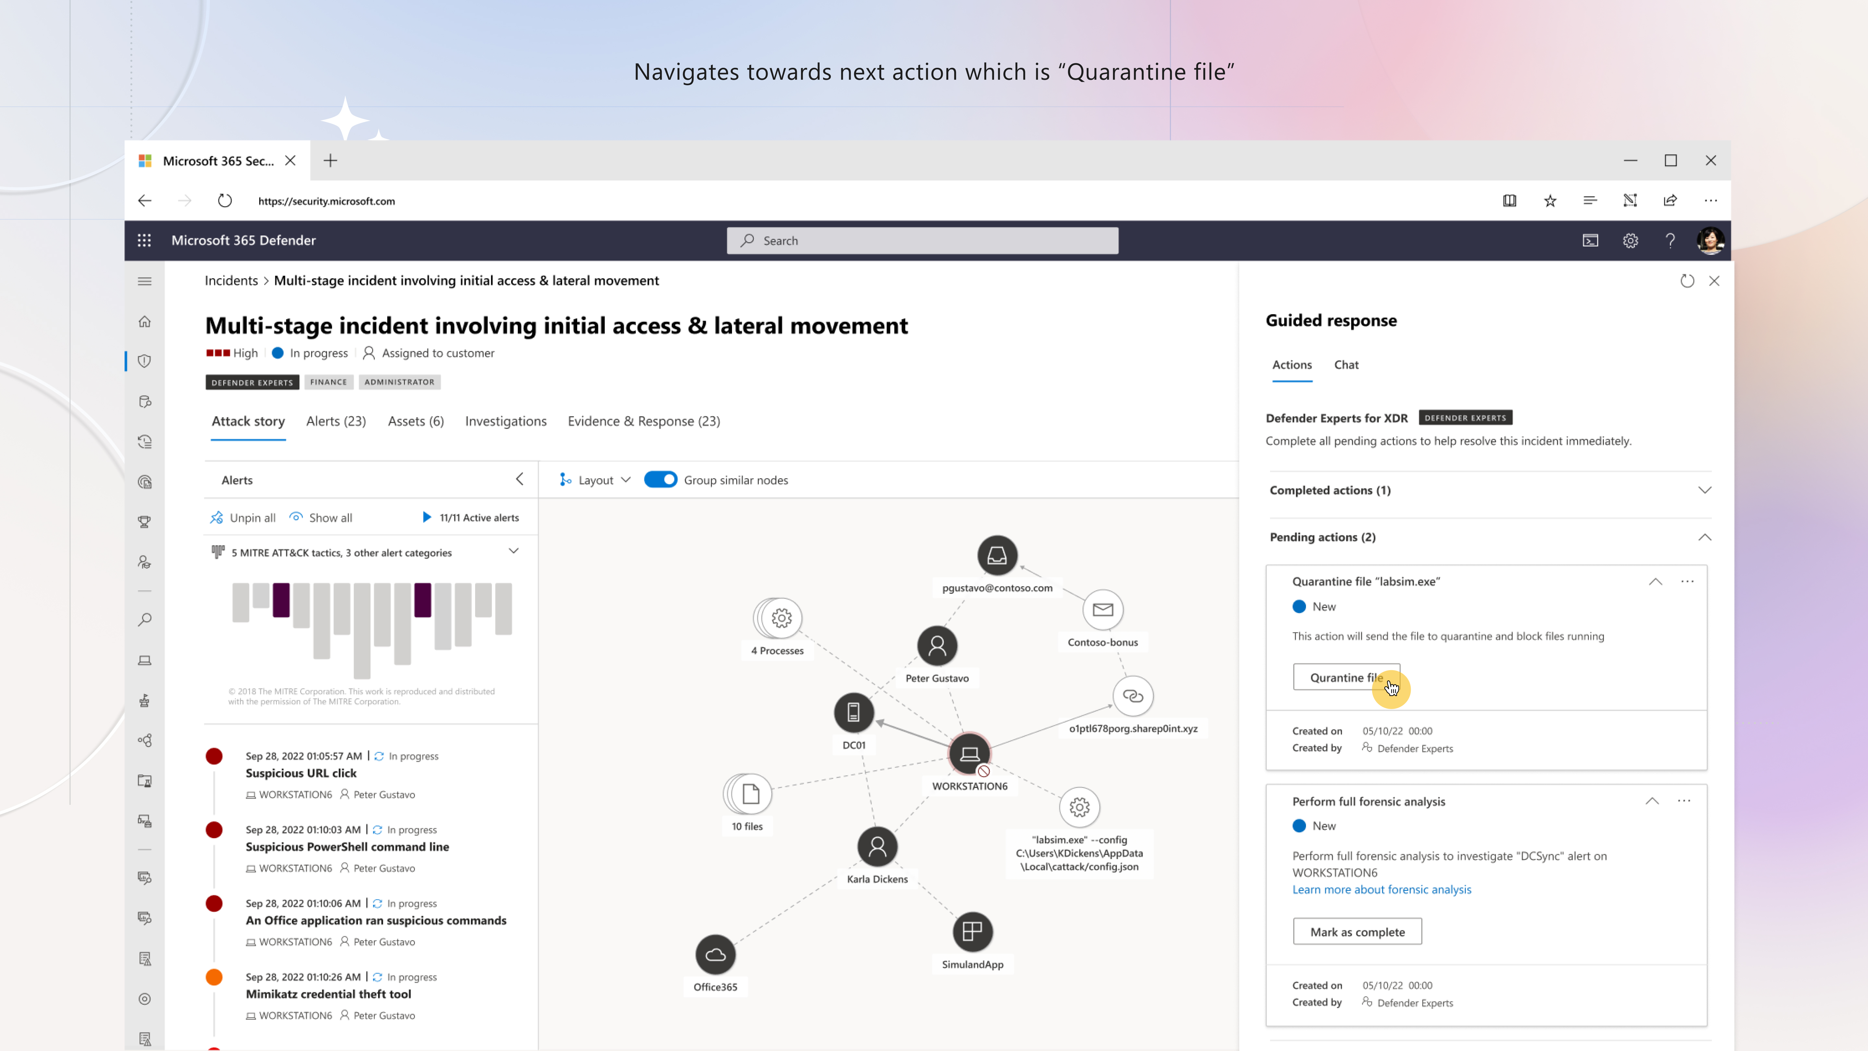Image resolution: width=1868 pixels, height=1051 pixels.
Task: Open the Layout dropdown
Action: [595, 479]
